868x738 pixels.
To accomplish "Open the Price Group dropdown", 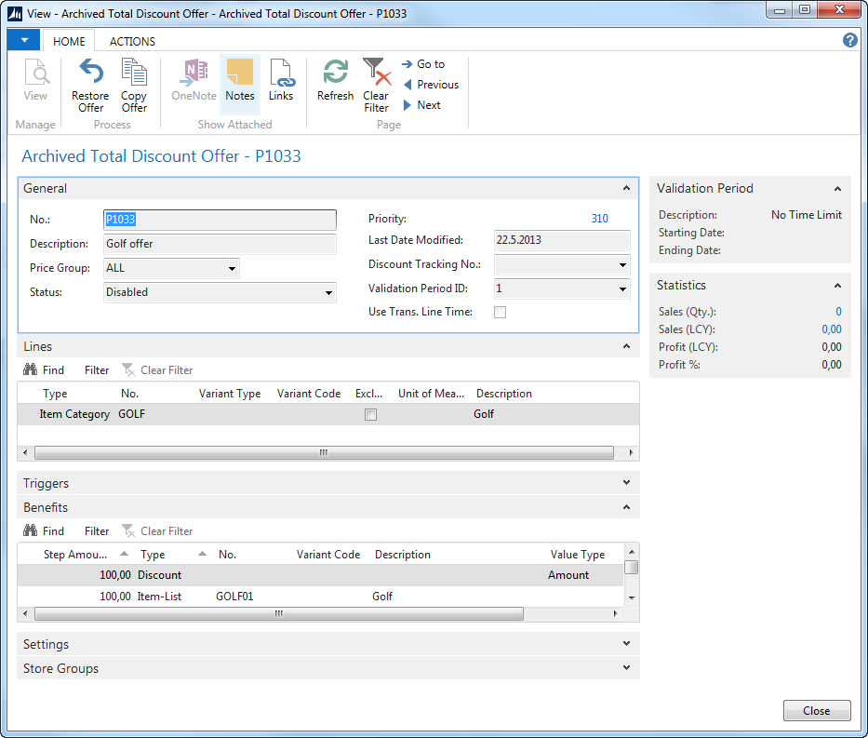I will point(231,269).
